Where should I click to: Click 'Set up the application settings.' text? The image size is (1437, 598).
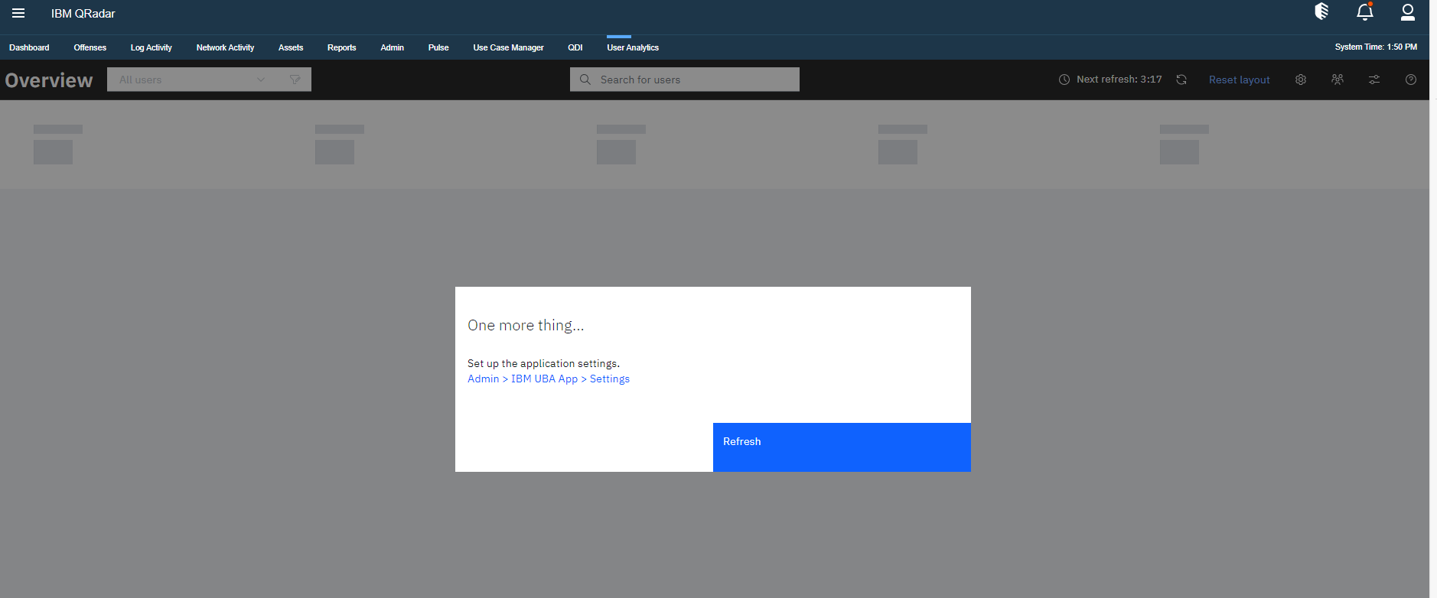point(543,363)
